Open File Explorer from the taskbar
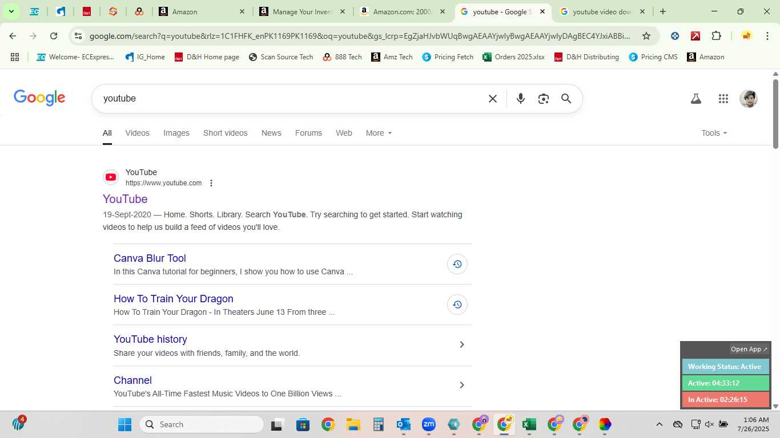This screenshot has width=780, height=438. [x=353, y=424]
